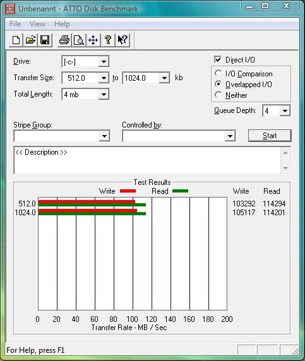Select the I/O Comparison radio button
Image resolution: width=305 pixels, height=361 pixels.
(218, 73)
